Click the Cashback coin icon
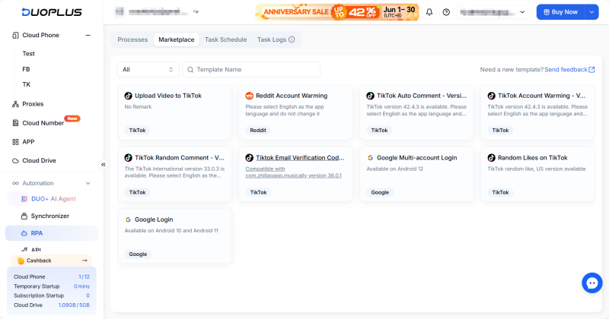Image resolution: width=609 pixels, height=319 pixels. (21, 261)
